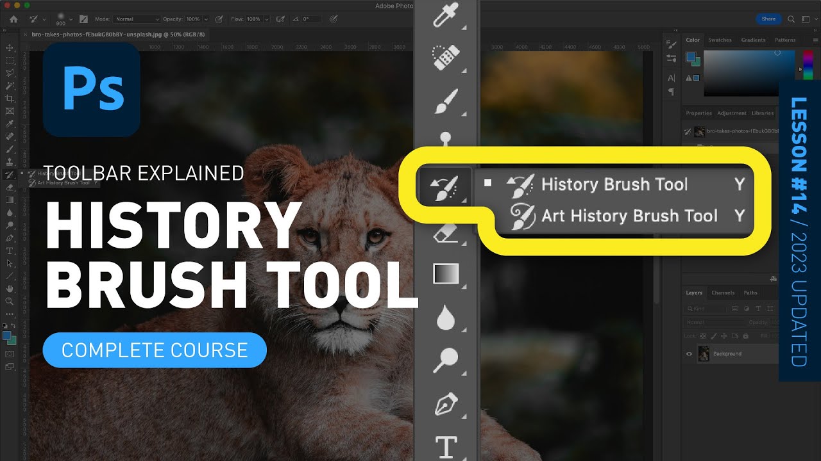Choose Art History Brush Tool in the enlarged flyout
Image resolution: width=821 pixels, height=461 pixels.
[x=614, y=216]
